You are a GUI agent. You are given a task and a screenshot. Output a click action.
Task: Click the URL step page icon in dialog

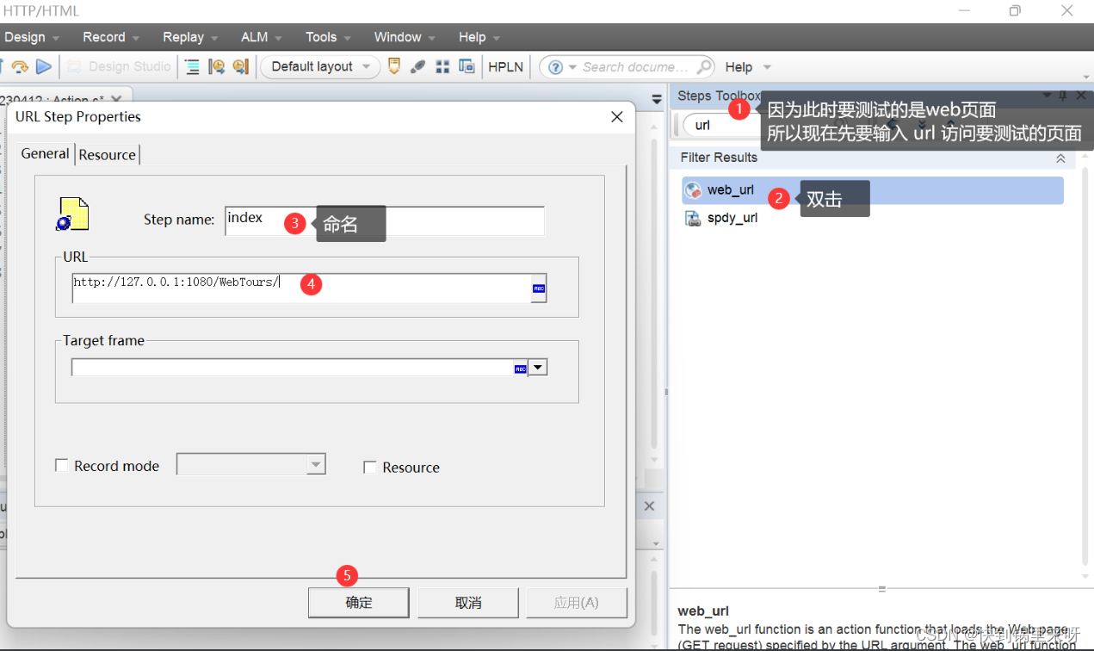pos(73,214)
